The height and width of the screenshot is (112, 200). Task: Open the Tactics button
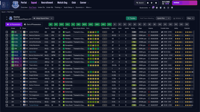tap(131, 18)
